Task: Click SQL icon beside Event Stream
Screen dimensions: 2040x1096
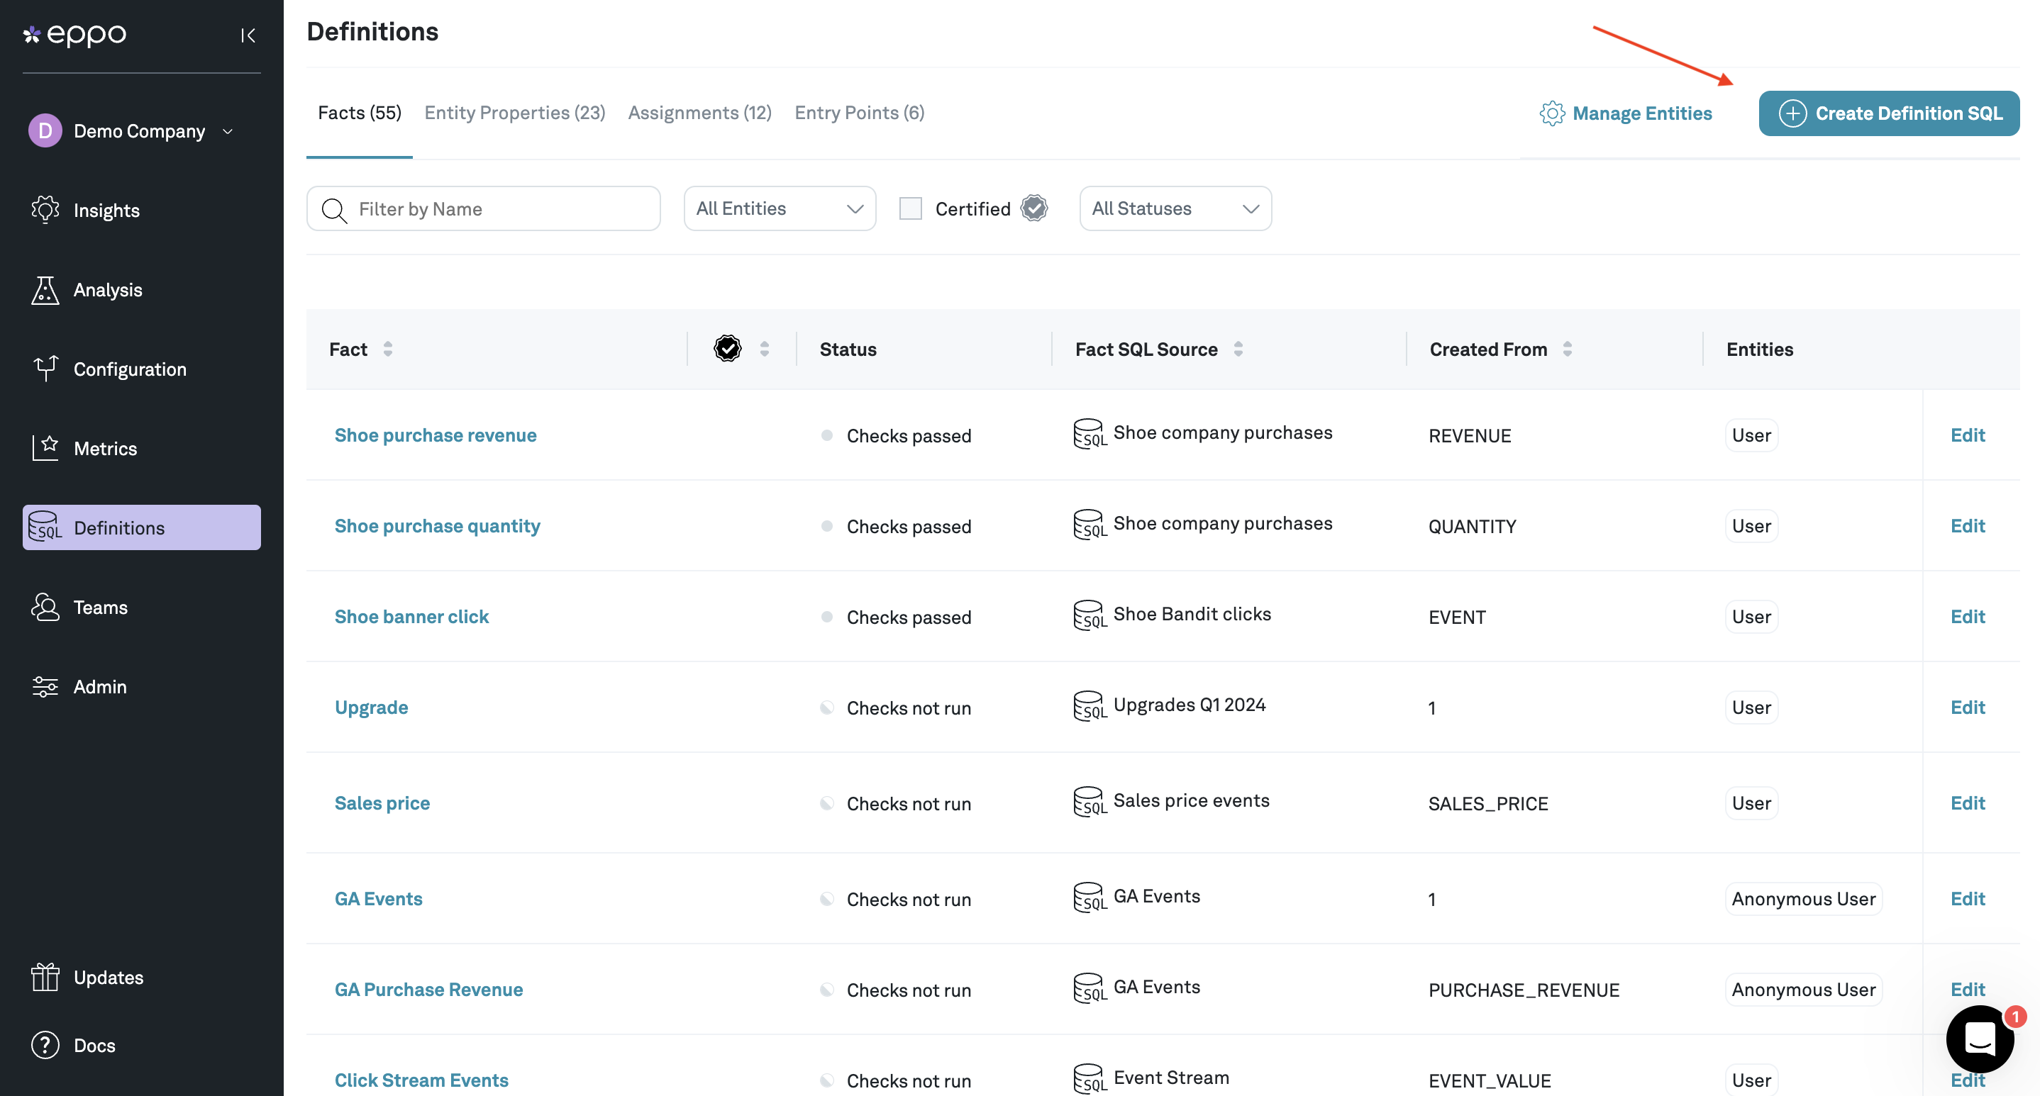Action: point(1090,1078)
